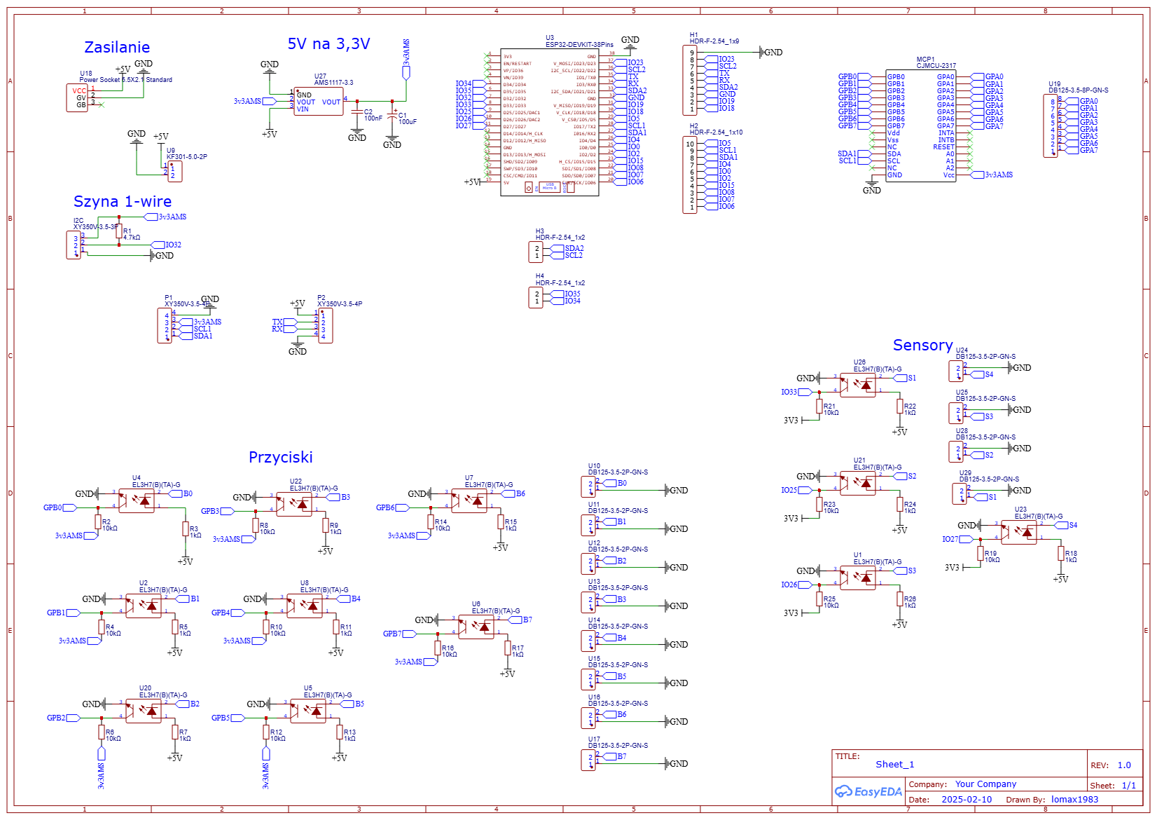This screenshot has height=820, width=1157.
Task: Click capacitor C1 100uF label
Action: click(x=407, y=118)
